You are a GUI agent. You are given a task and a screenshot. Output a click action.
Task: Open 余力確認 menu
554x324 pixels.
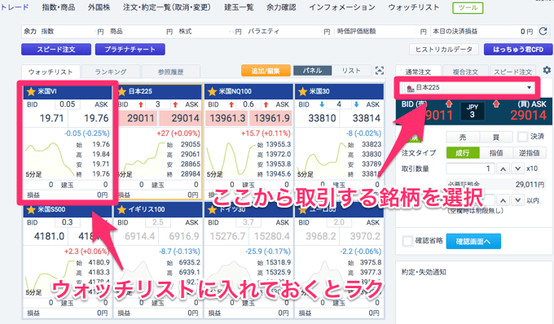pos(281,7)
